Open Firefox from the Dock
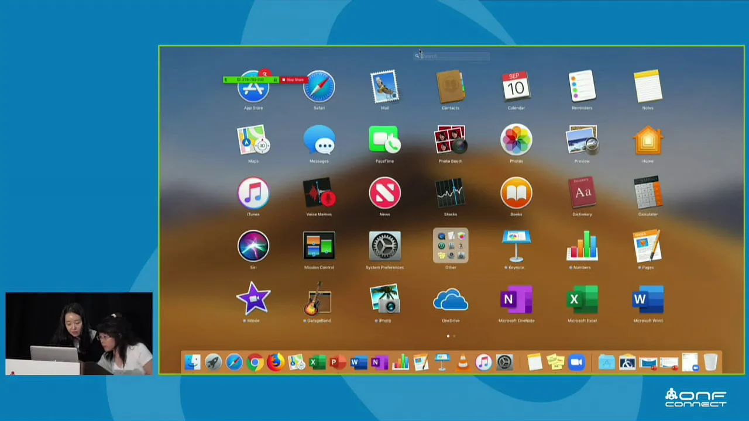 pos(276,363)
